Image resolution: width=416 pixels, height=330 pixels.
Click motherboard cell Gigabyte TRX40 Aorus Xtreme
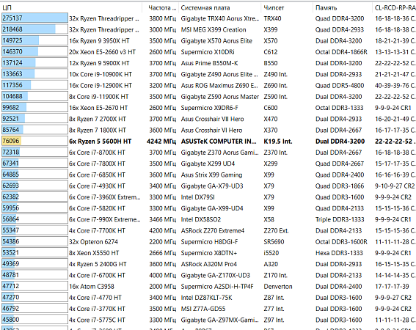[x=220, y=18]
